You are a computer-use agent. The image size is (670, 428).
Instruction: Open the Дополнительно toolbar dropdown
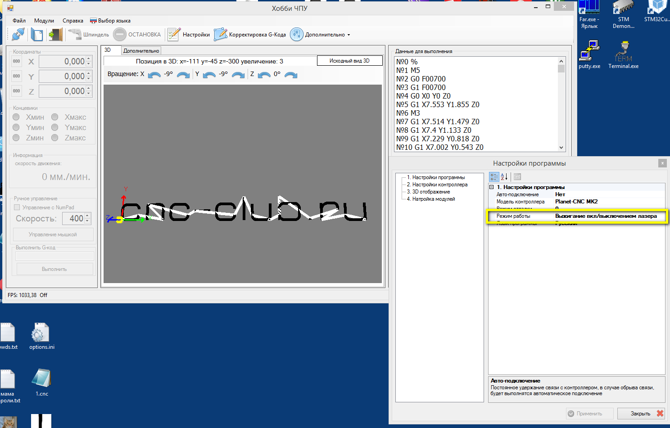pyautogui.click(x=320, y=34)
